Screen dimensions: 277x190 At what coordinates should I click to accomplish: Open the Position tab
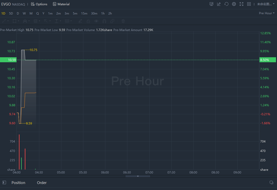click(18, 182)
